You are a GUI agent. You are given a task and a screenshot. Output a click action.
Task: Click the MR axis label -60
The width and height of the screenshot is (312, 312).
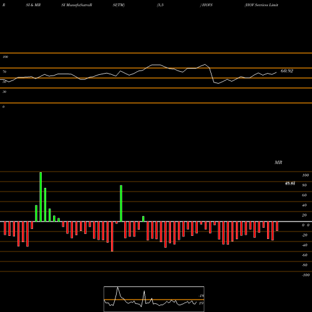coord(305,255)
